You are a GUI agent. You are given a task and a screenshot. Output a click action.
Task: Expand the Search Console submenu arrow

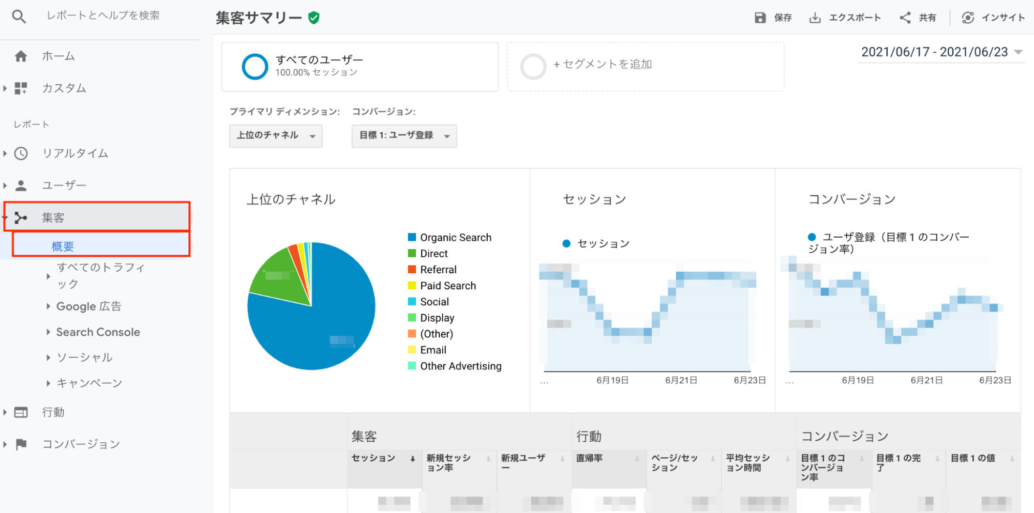click(x=48, y=332)
